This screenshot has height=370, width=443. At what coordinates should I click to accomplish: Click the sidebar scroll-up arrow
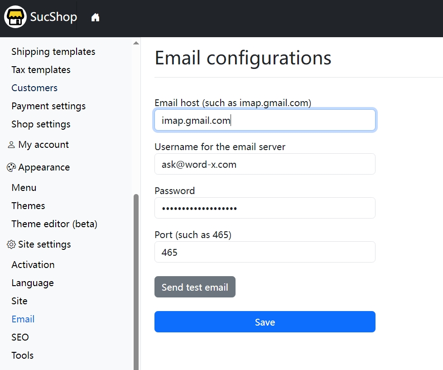click(136, 43)
